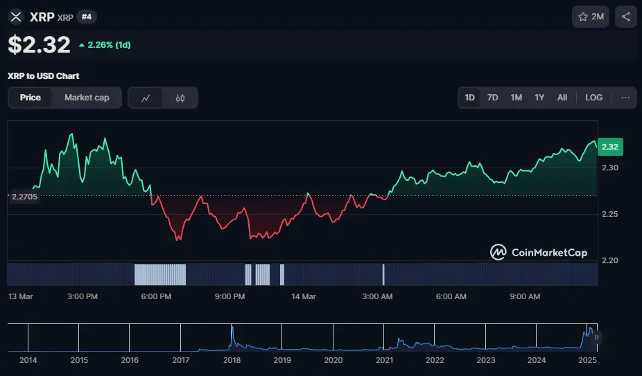Click the 2.25 y-axis label
Image resolution: width=642 pixels, height=376 pixels.
pyautogui.click(x=610, y=214)
